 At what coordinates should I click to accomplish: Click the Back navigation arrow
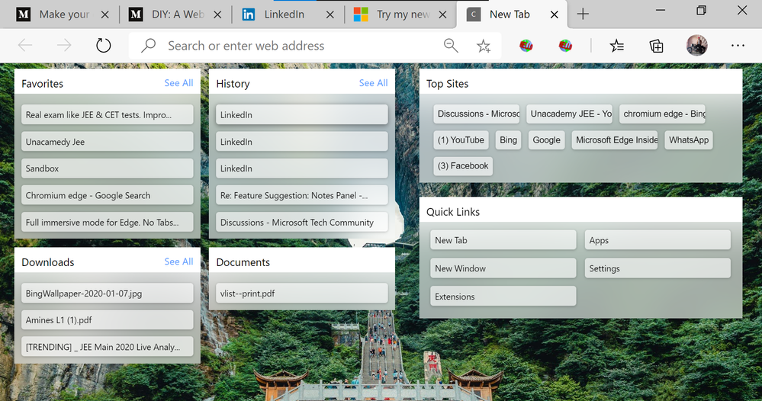coord(25,46)
